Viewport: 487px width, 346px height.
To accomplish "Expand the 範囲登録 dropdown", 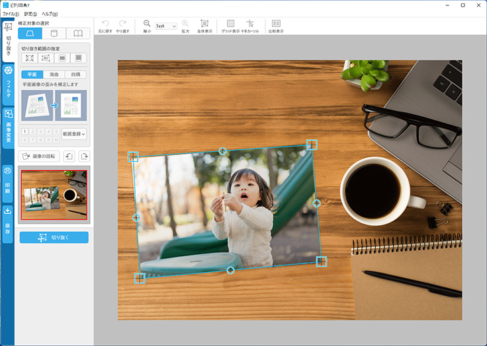I will point(74,134).
